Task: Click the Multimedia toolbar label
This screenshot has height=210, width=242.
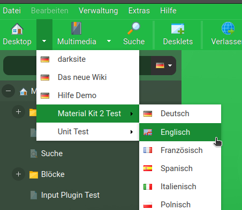Action: (77, 42)
